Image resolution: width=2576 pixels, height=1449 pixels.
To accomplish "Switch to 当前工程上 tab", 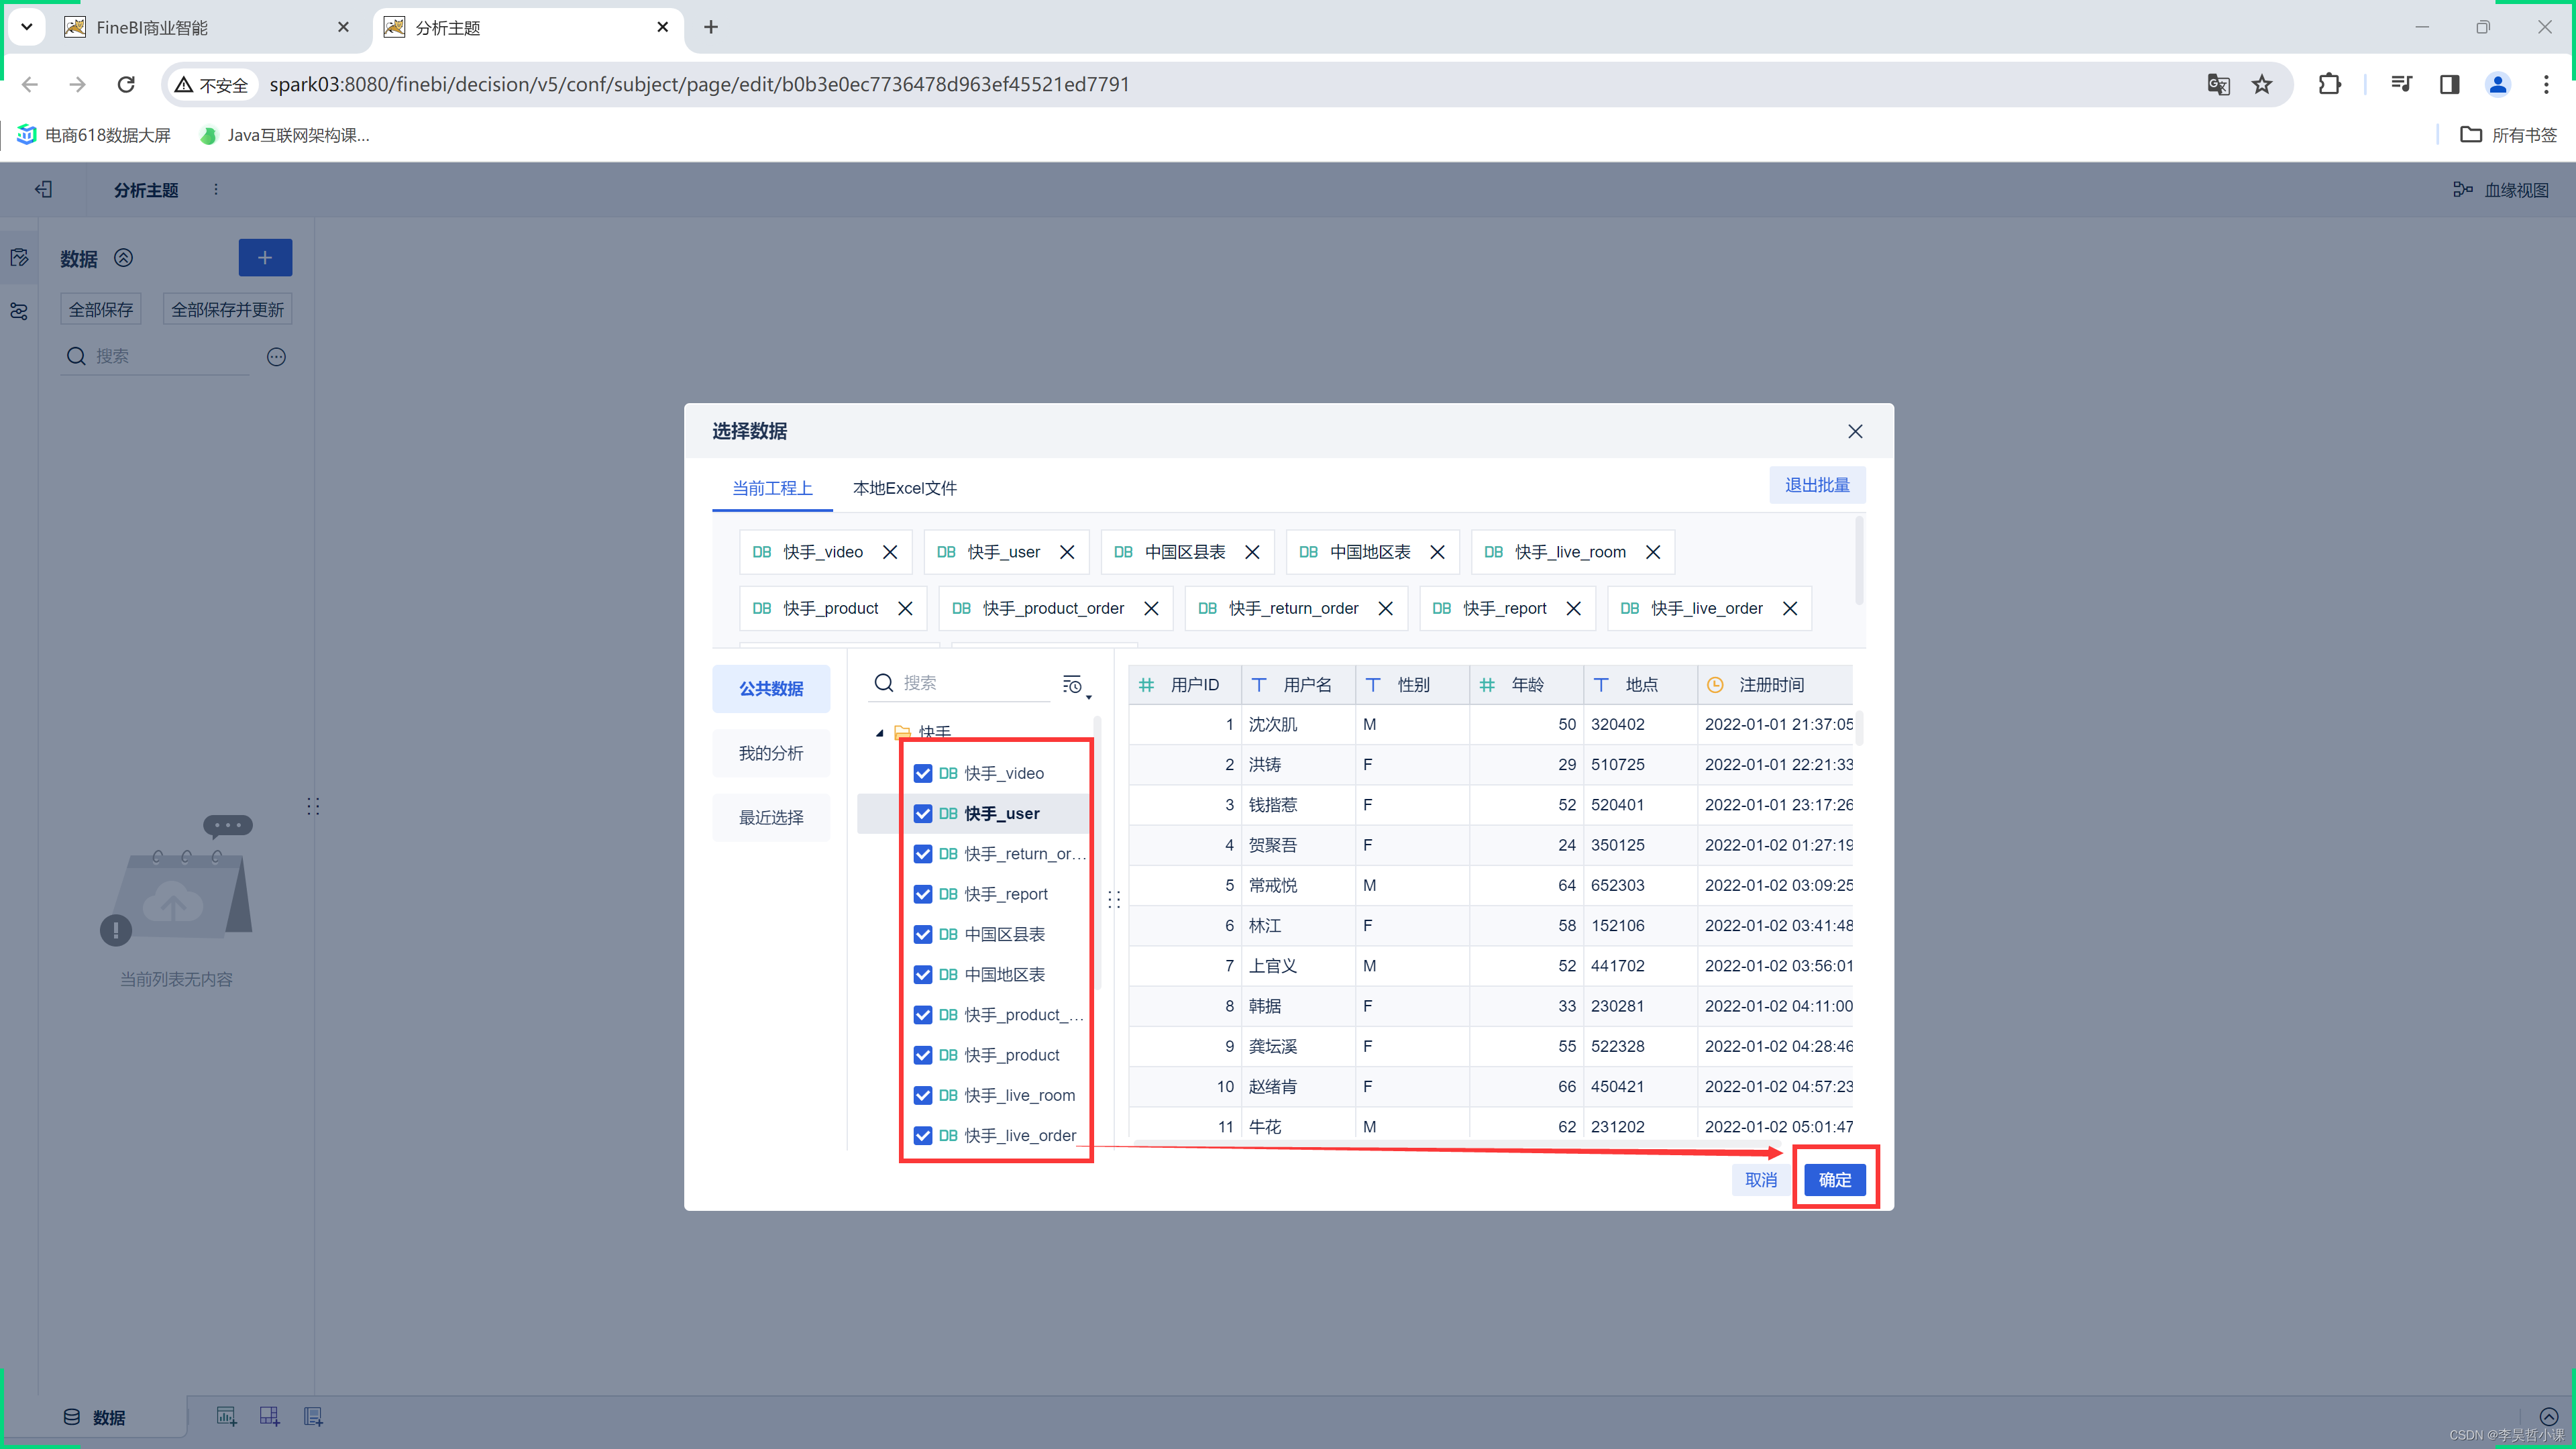I will [x=772, y=488].
